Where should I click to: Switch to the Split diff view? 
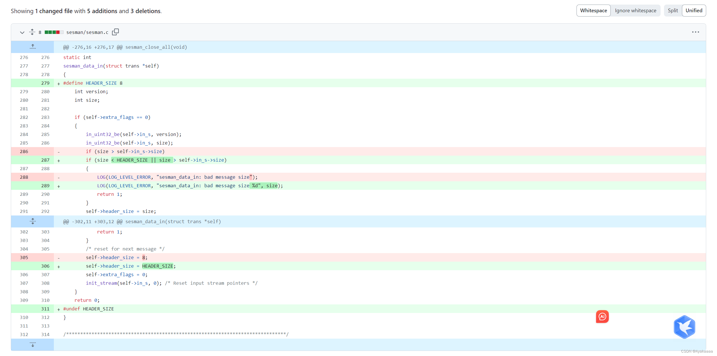(x=673, y=11)
